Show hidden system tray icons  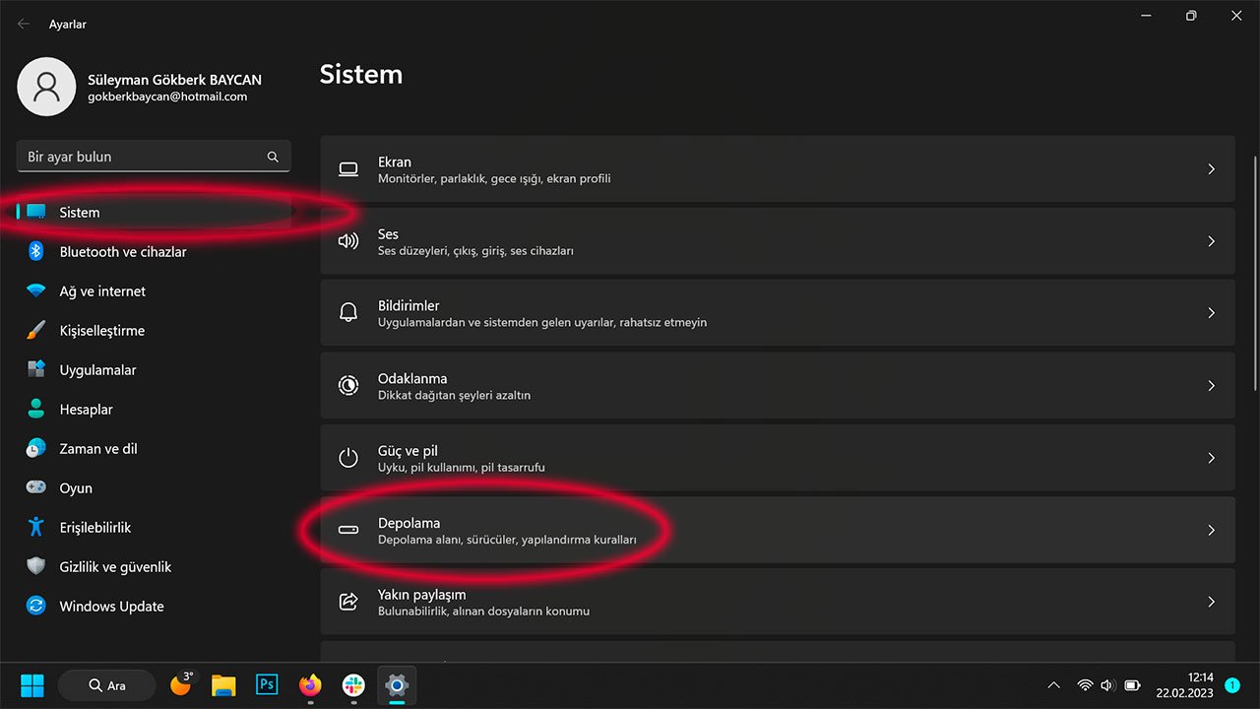[x=1053, y=685]
